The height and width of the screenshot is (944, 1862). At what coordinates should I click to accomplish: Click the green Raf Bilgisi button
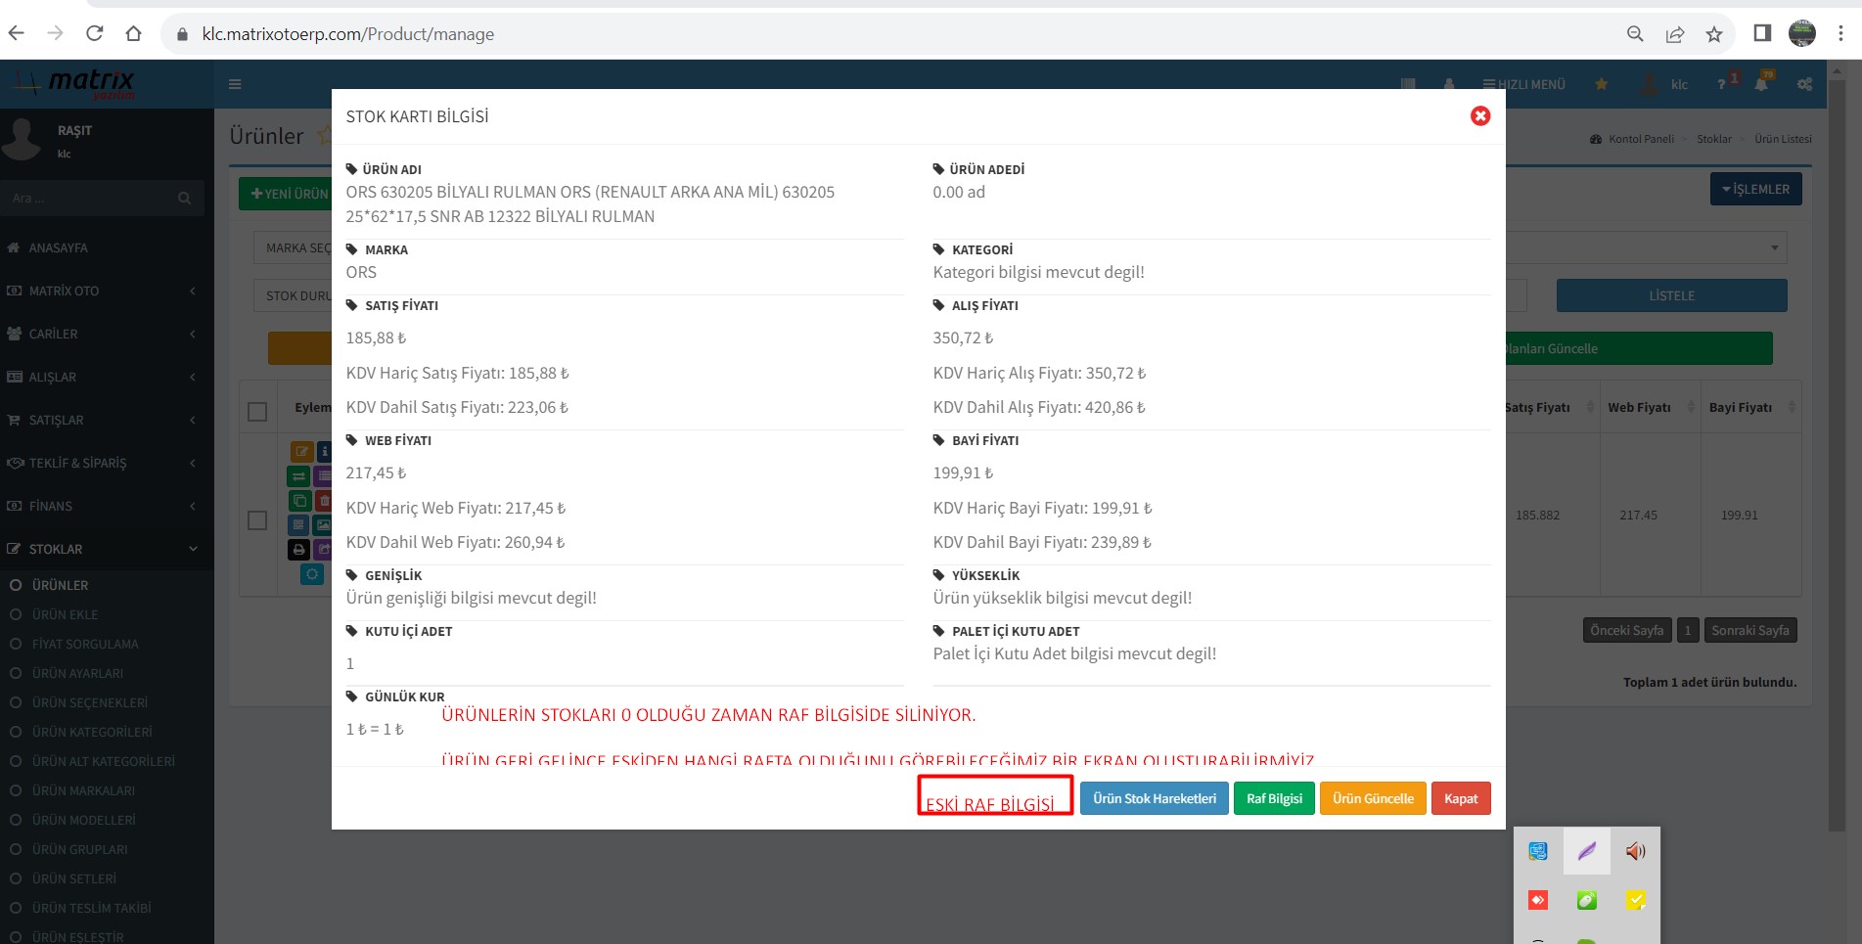click(x=1273, y=798)
